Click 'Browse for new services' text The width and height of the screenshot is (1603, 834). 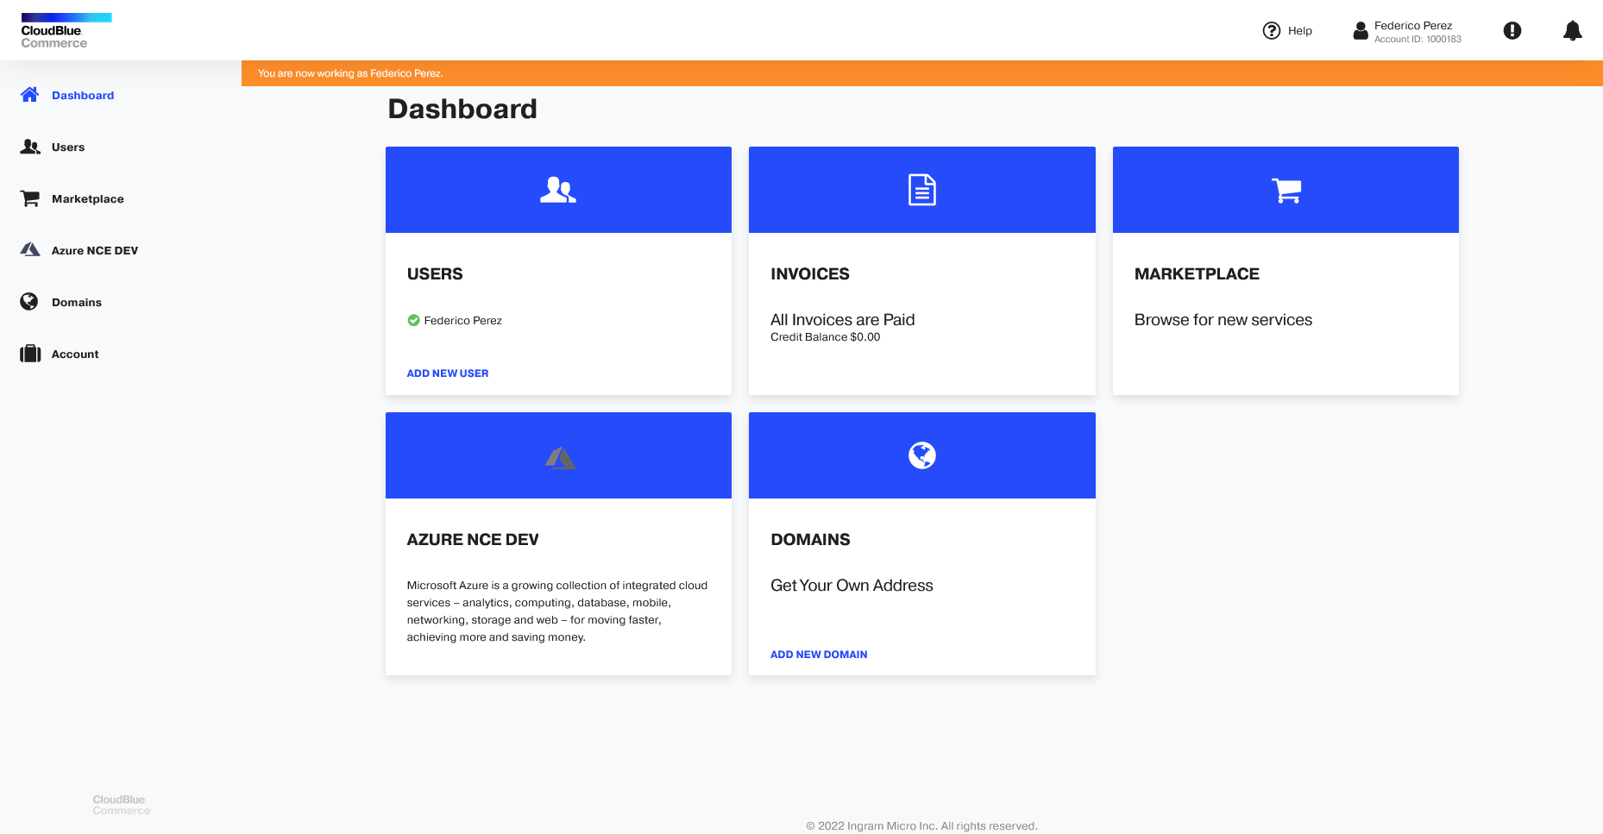(1223, 320)
